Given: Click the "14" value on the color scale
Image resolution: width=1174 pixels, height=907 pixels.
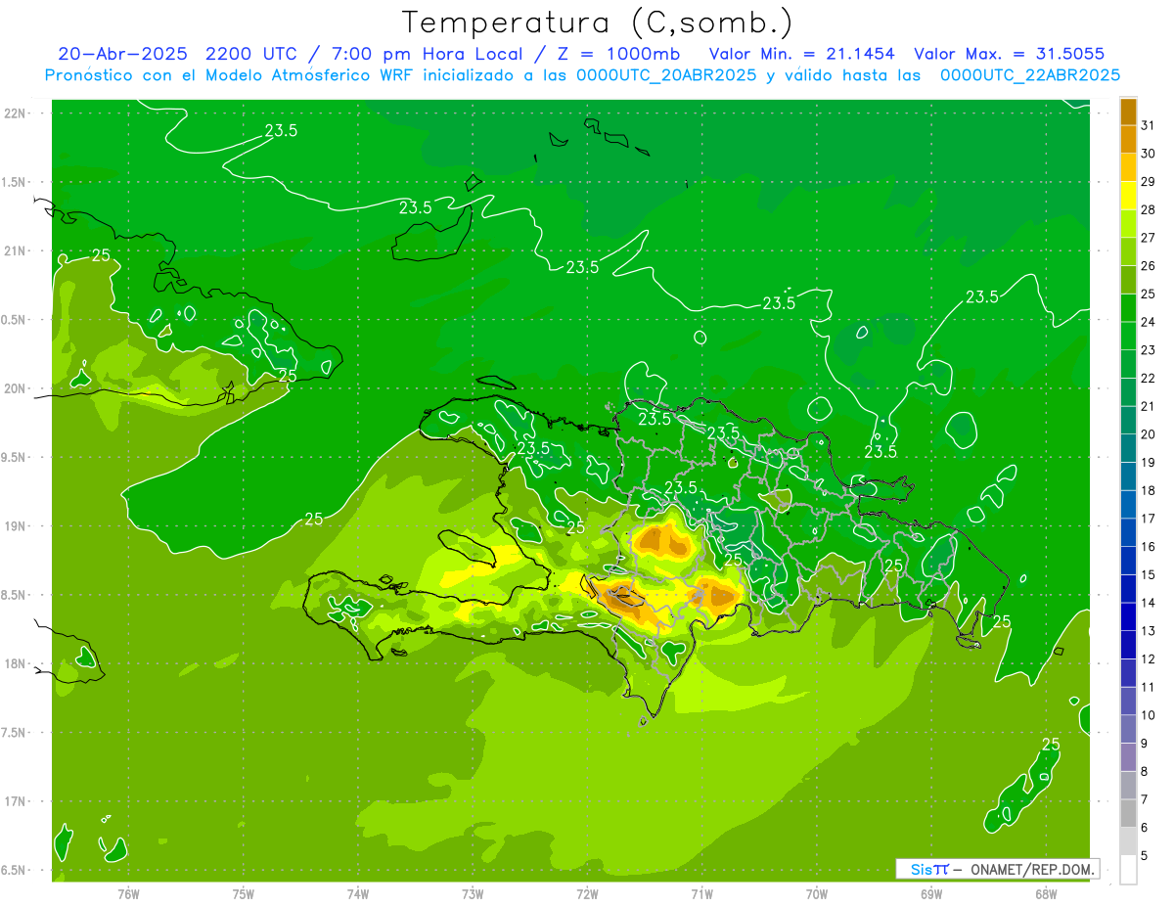Looking at the screenshot, I should pos(1149,603).
